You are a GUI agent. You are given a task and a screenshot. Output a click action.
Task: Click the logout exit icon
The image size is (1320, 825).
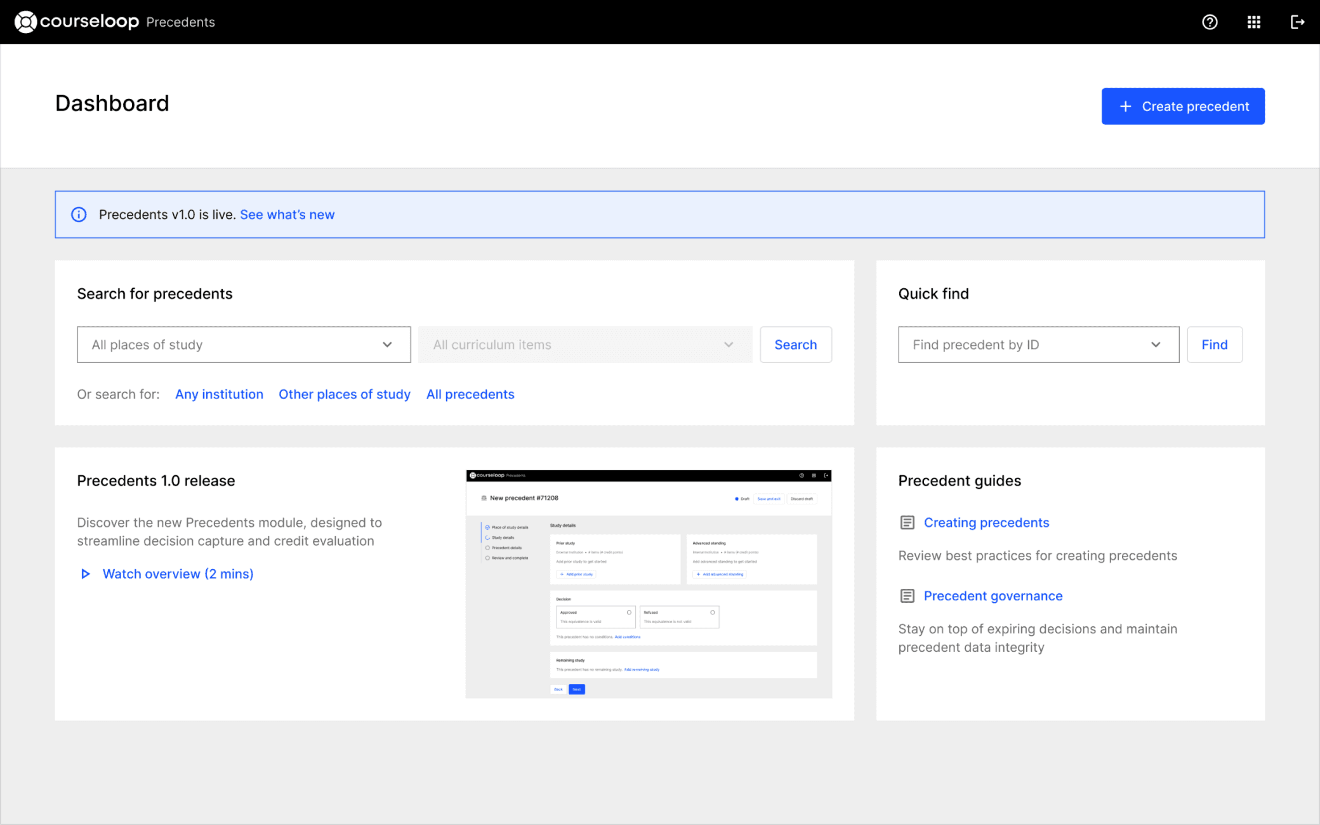(x=1297, y=22)
